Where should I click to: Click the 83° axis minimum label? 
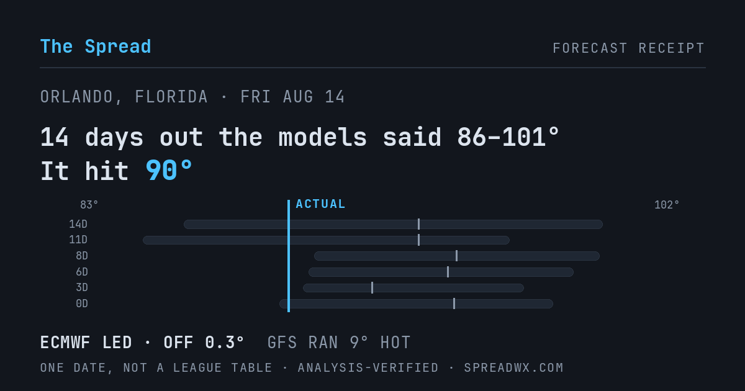[89, 205]
